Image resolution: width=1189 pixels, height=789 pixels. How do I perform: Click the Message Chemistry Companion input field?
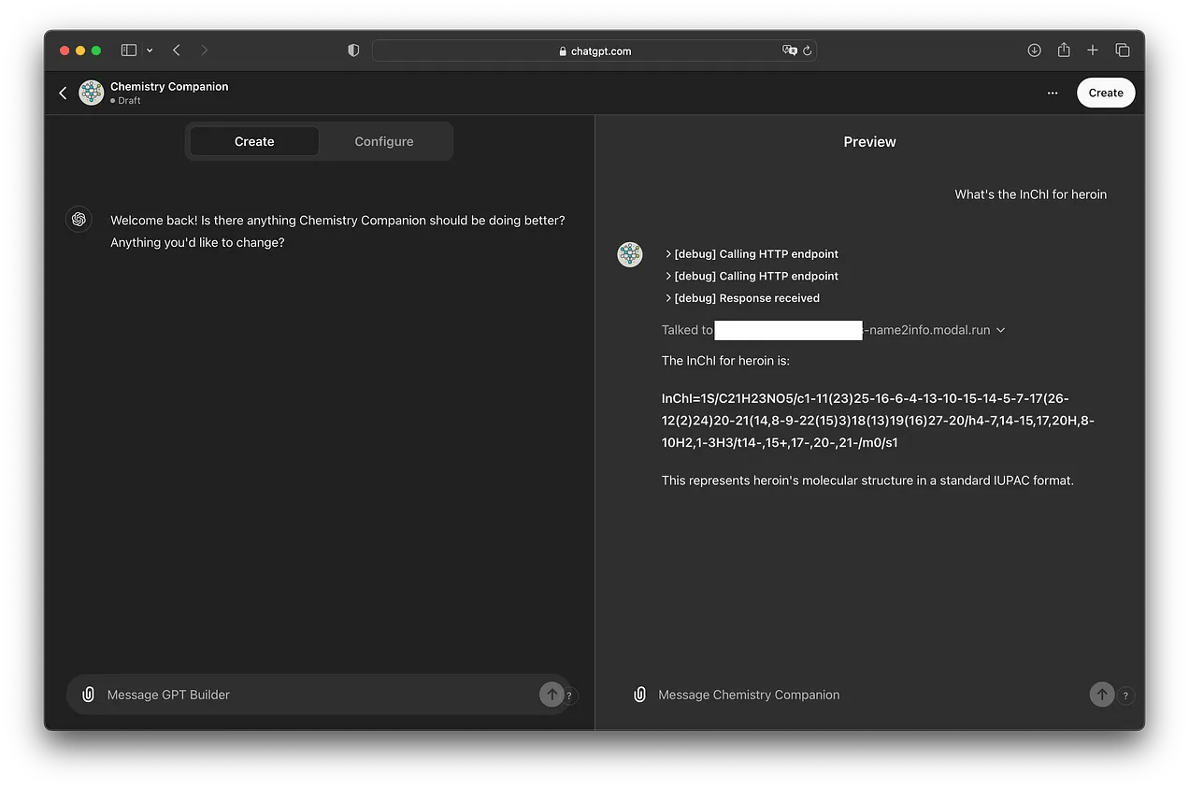869,695
